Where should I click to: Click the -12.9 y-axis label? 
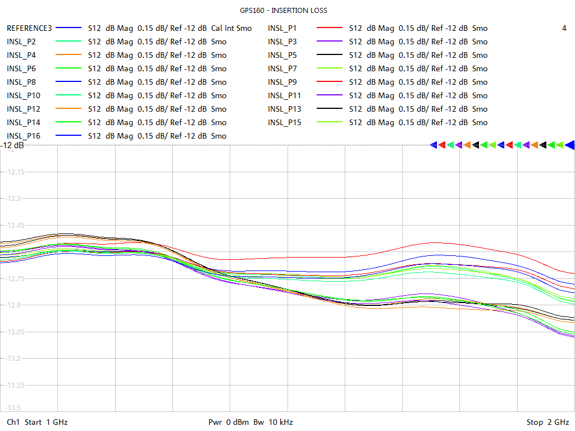click(x=12, y=305)
